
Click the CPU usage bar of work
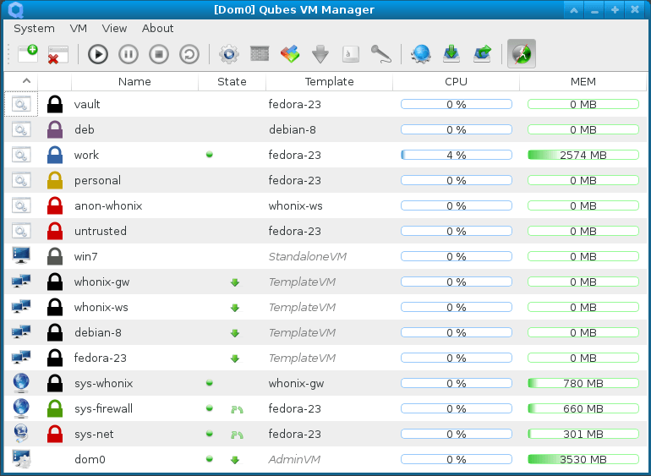[457, 155]
